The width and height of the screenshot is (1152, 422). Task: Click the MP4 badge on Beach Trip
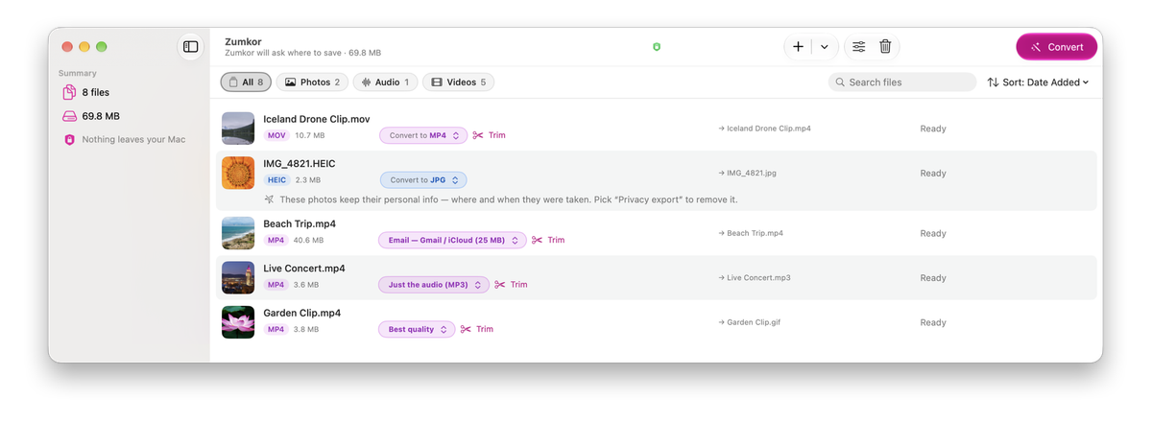[276, 240]
